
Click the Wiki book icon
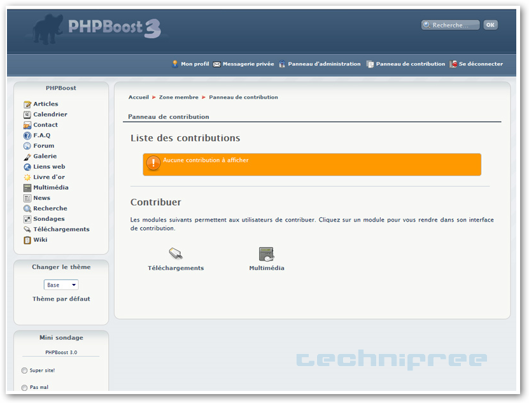27,240
